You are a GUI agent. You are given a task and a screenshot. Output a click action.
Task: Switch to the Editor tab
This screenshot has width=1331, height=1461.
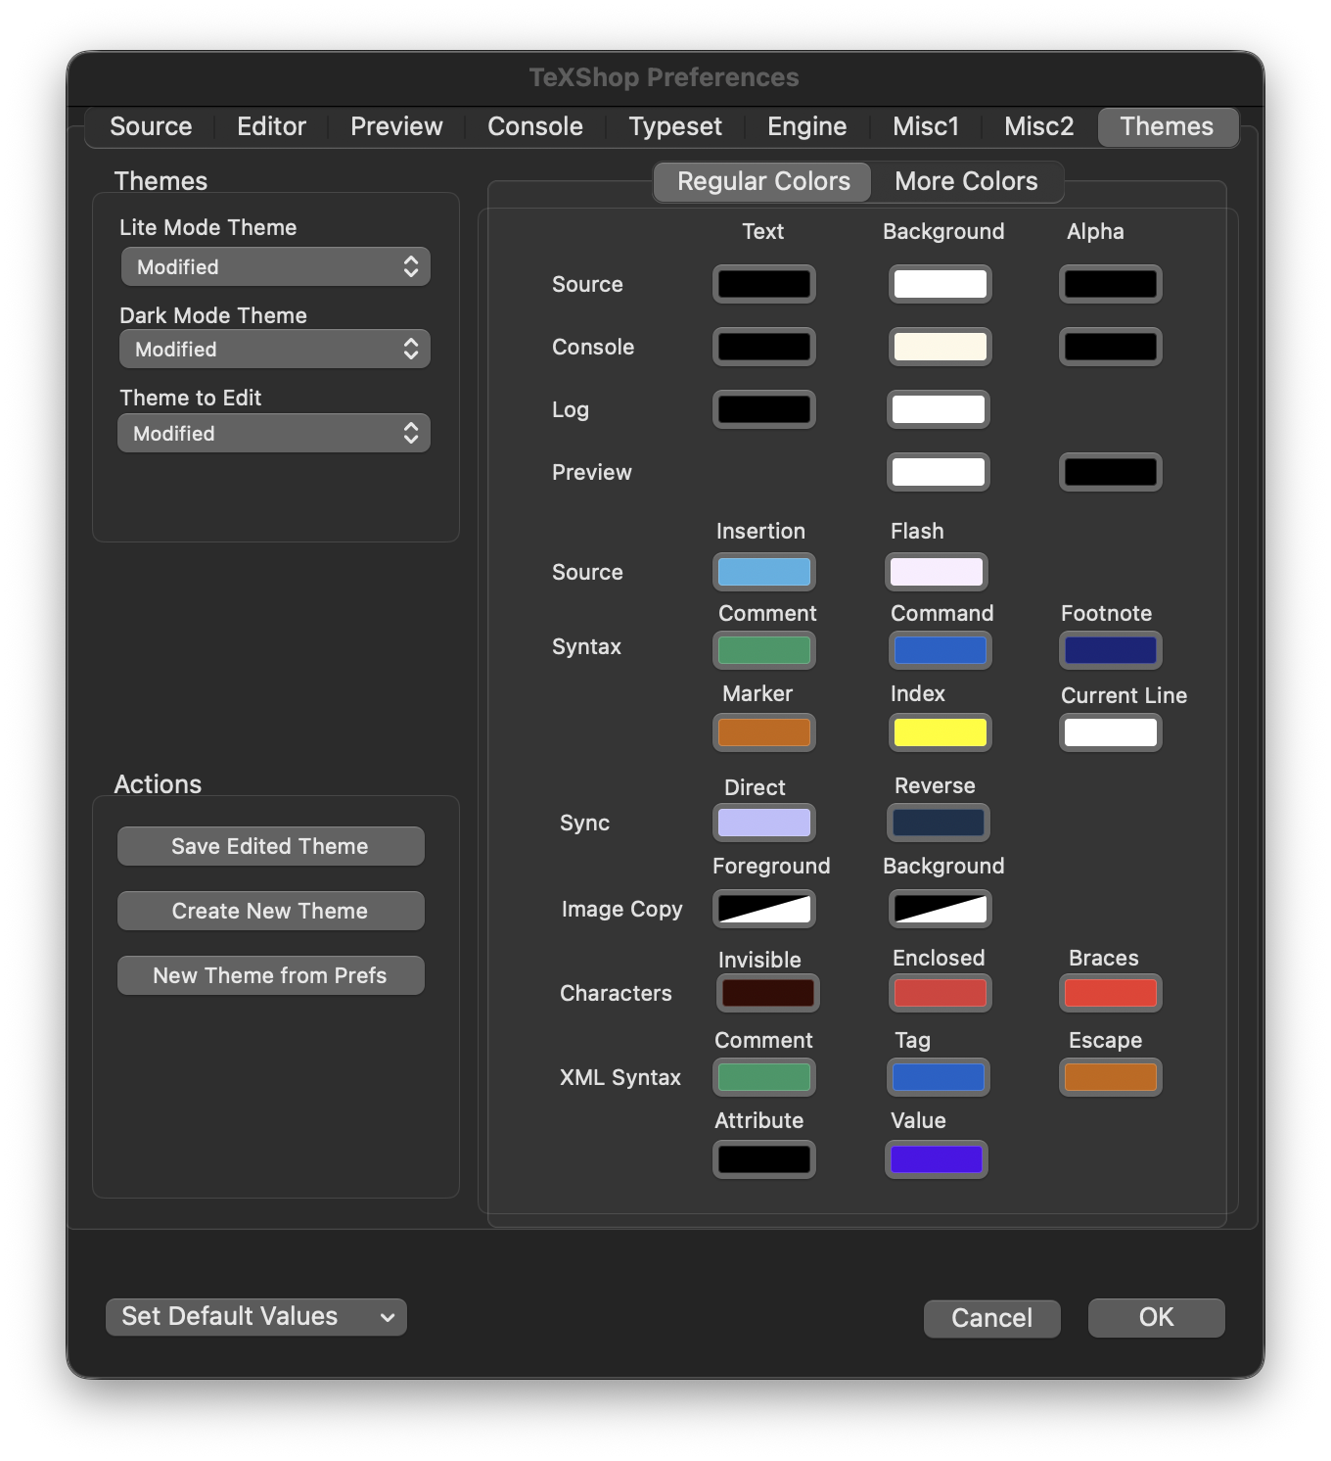coord(271,127)
